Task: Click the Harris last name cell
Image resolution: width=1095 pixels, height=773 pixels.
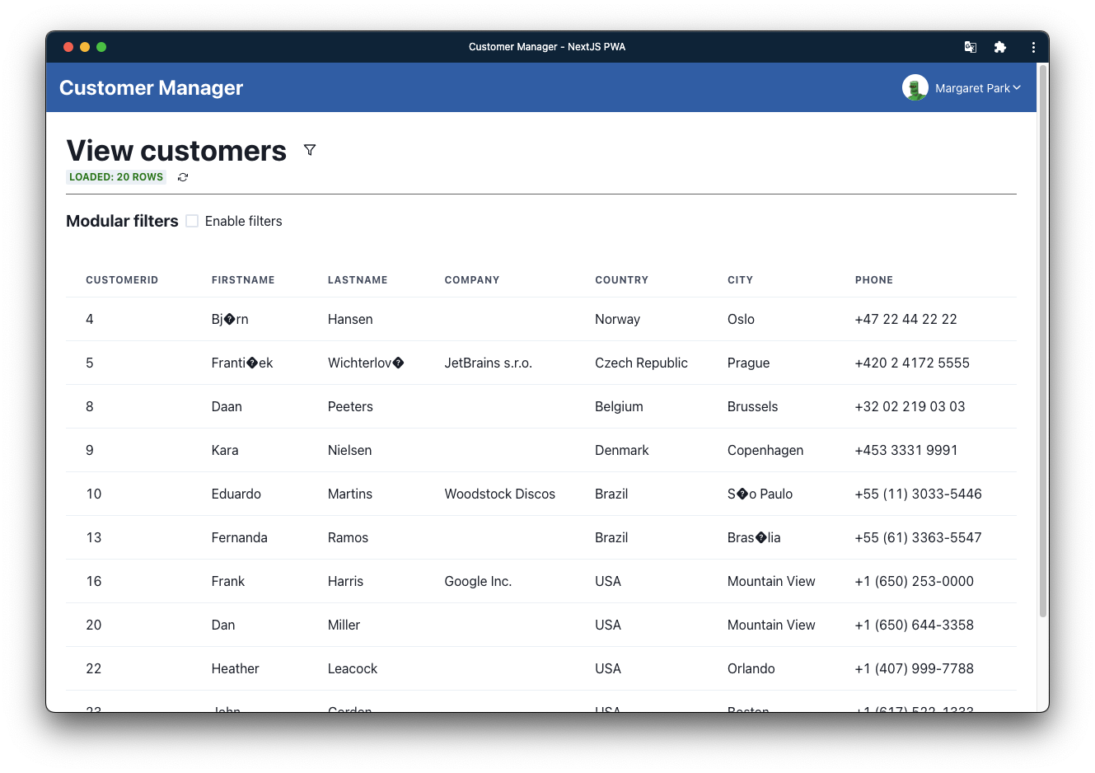Action: 345,581
